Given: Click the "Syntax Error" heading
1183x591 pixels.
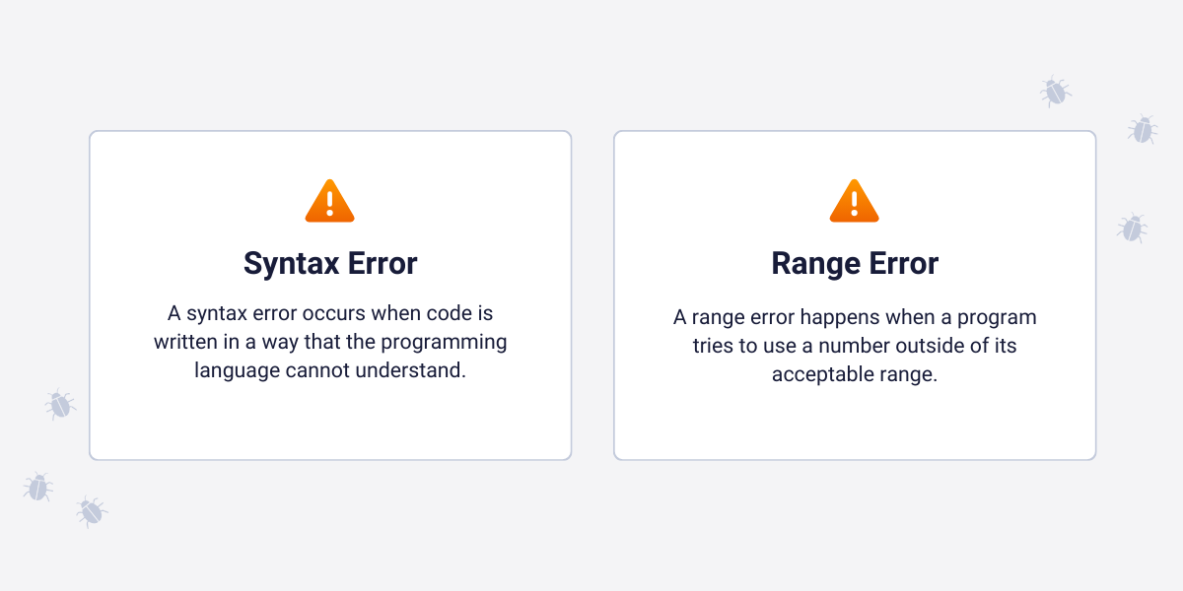Looking at the screenshot, I should pos(330,264).
